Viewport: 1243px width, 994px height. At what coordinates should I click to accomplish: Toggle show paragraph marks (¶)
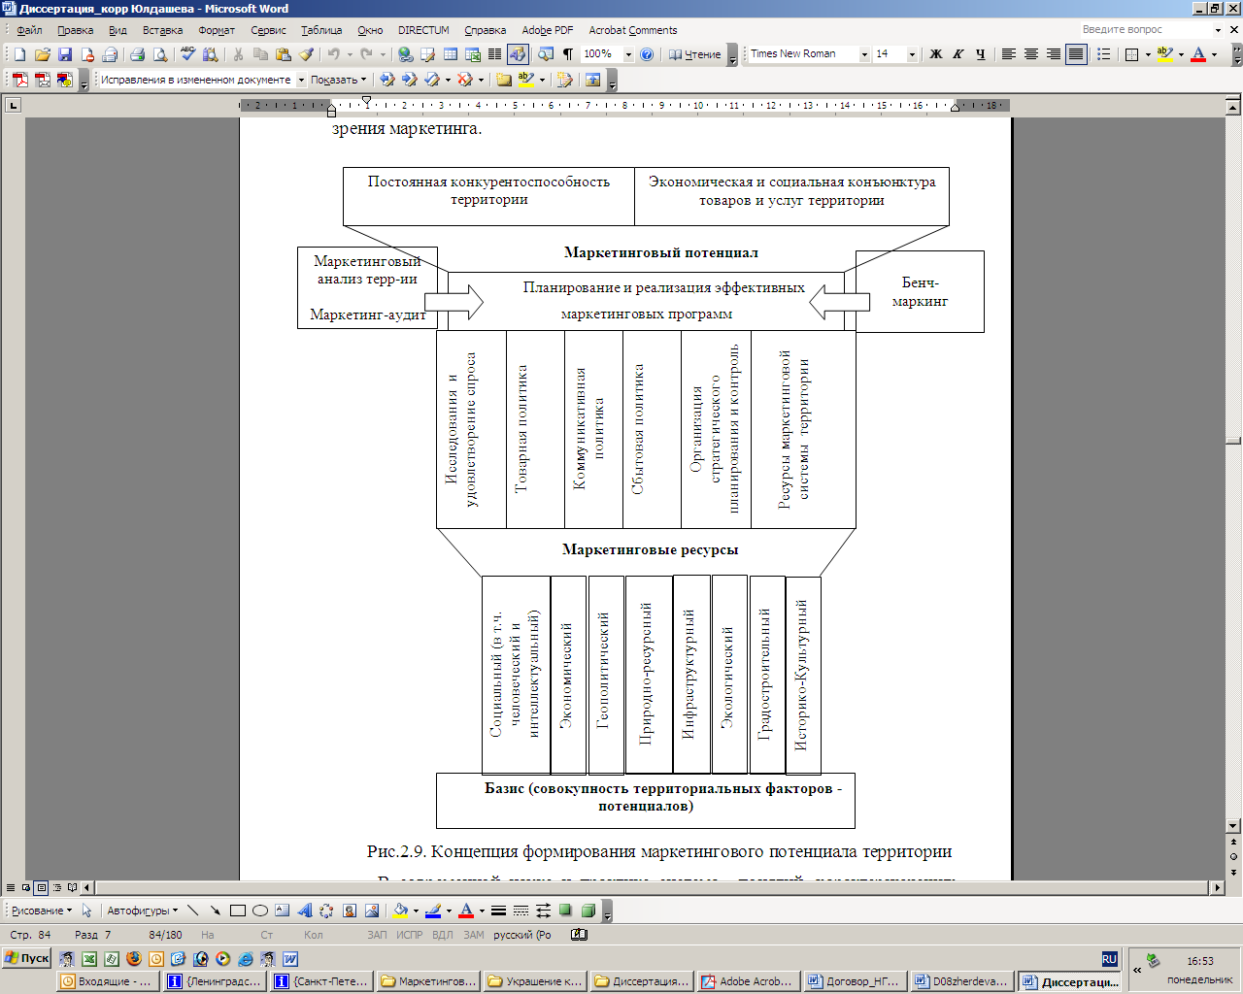tap(568, 54)
